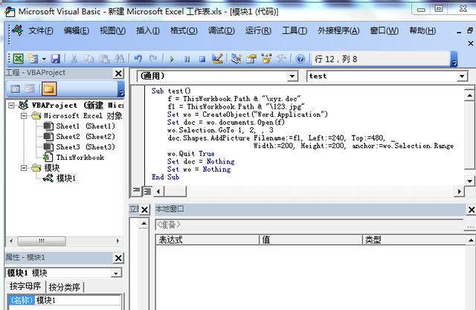This screenshot has height=310, width=476.
Task: Open Visual Basic Help question-mark icon
Action: pos(300,59)
